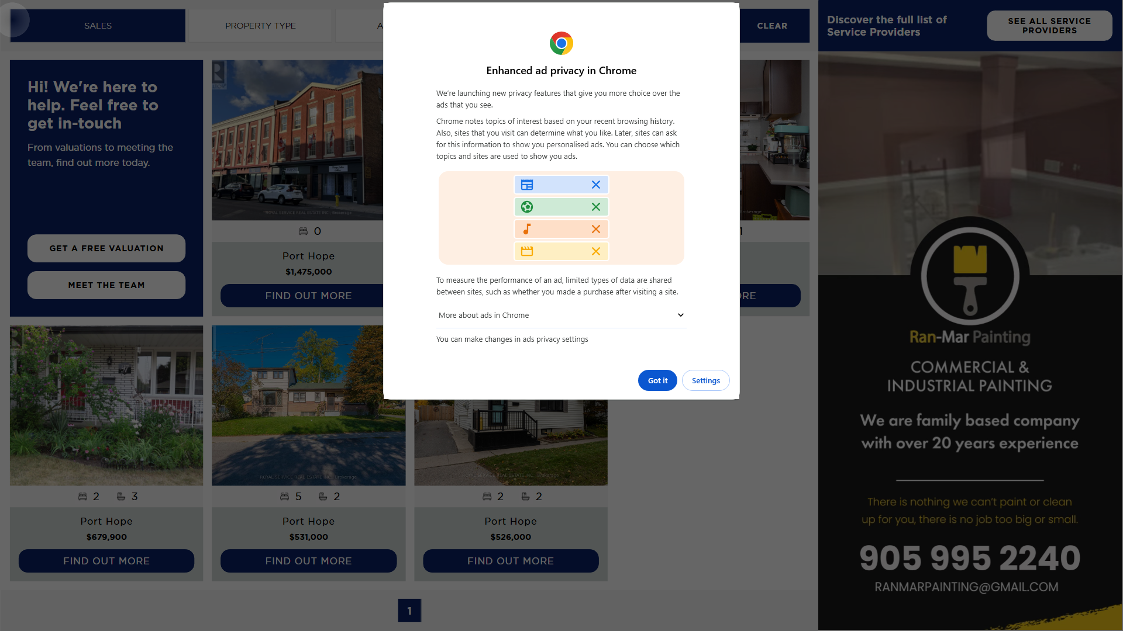Expand More about ads in Chrome
Screen dimensions: 1123x631
[x=561, y=315]
